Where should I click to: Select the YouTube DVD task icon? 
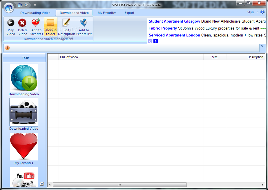(24, 177)
